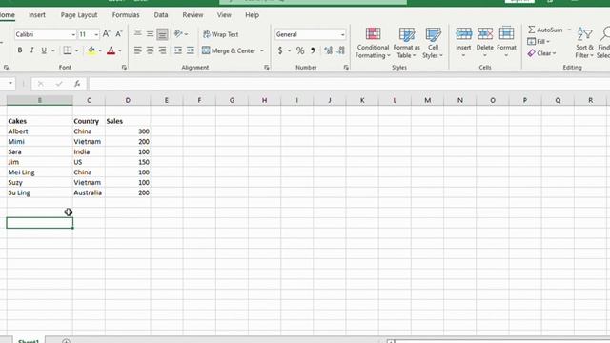Image resolution: width=610 pixels, height=343 pixels.
Task: Apply Accounting dollar format
Action: [x=280, y=50]
